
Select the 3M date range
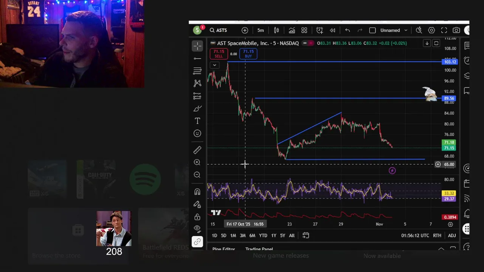click(242, 235)
